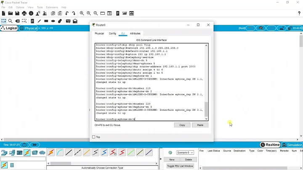303x170 pixels.
Task: Expand the PDU panel arrow
Action: (x=161, y=159)
